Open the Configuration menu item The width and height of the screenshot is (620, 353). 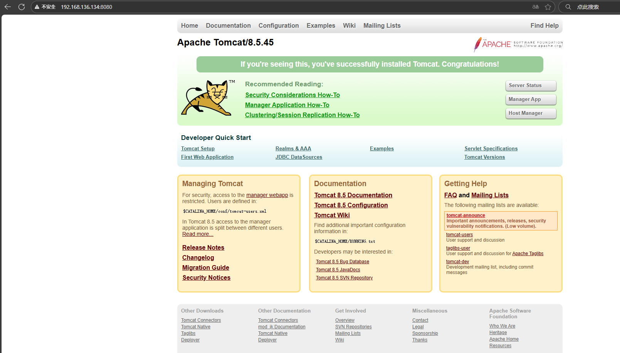click(x=279, y=25)
